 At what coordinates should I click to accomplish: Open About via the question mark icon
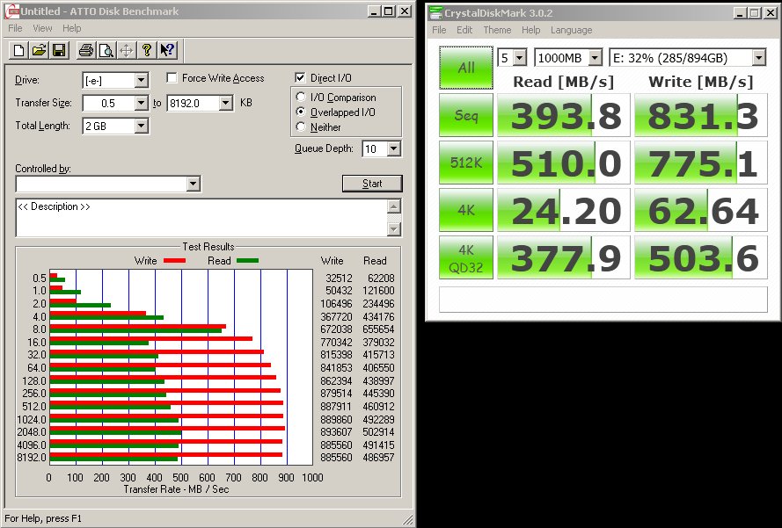(147, 50)
